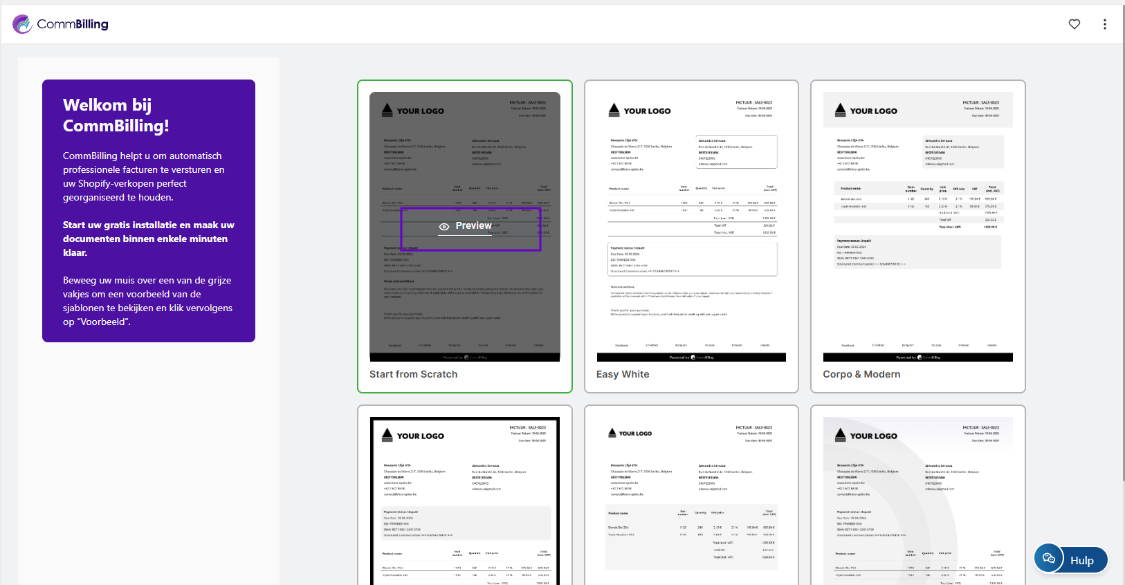The height and width of the screenshot is (585, 1125).
Task: Click the CommBilling logo icon
Action: click(x=22, y=24)
